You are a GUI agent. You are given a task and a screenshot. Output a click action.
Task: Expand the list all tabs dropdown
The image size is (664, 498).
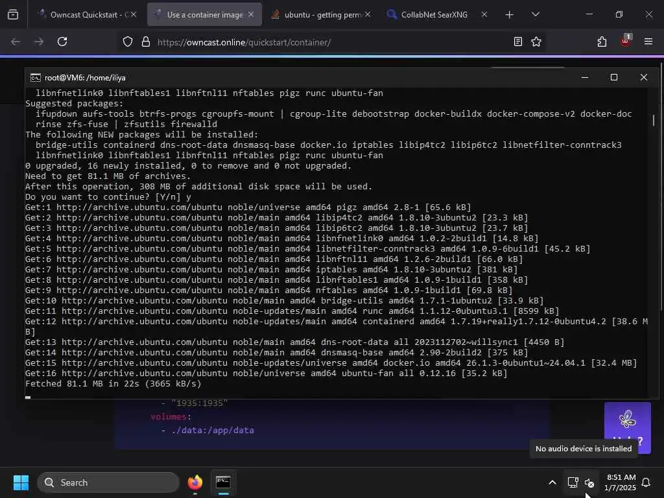[x=535, y=15]
